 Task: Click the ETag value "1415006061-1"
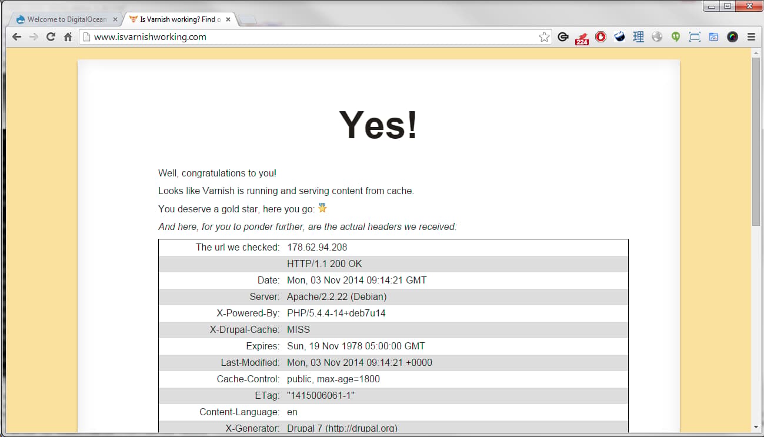click(x=321, y=396)
